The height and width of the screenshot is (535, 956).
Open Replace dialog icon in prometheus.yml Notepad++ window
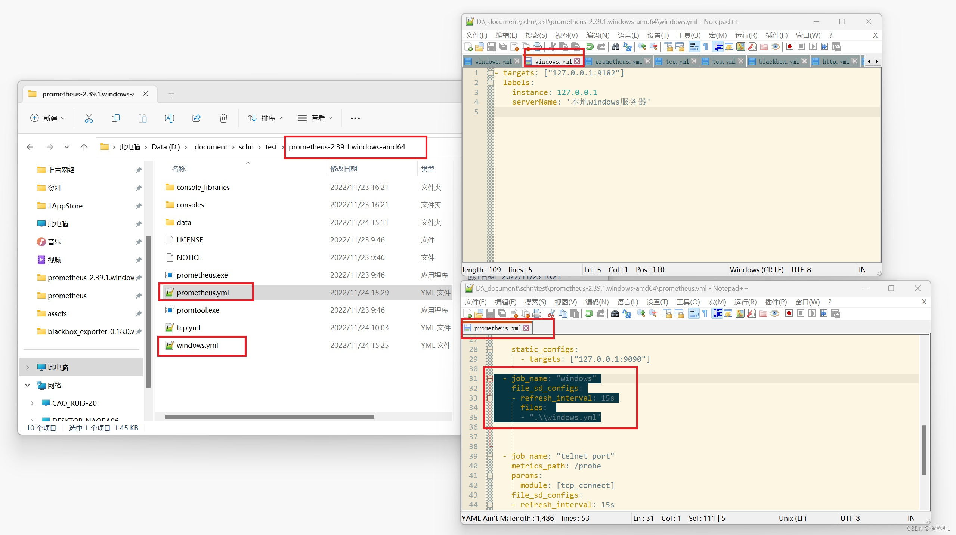point(627,313)
